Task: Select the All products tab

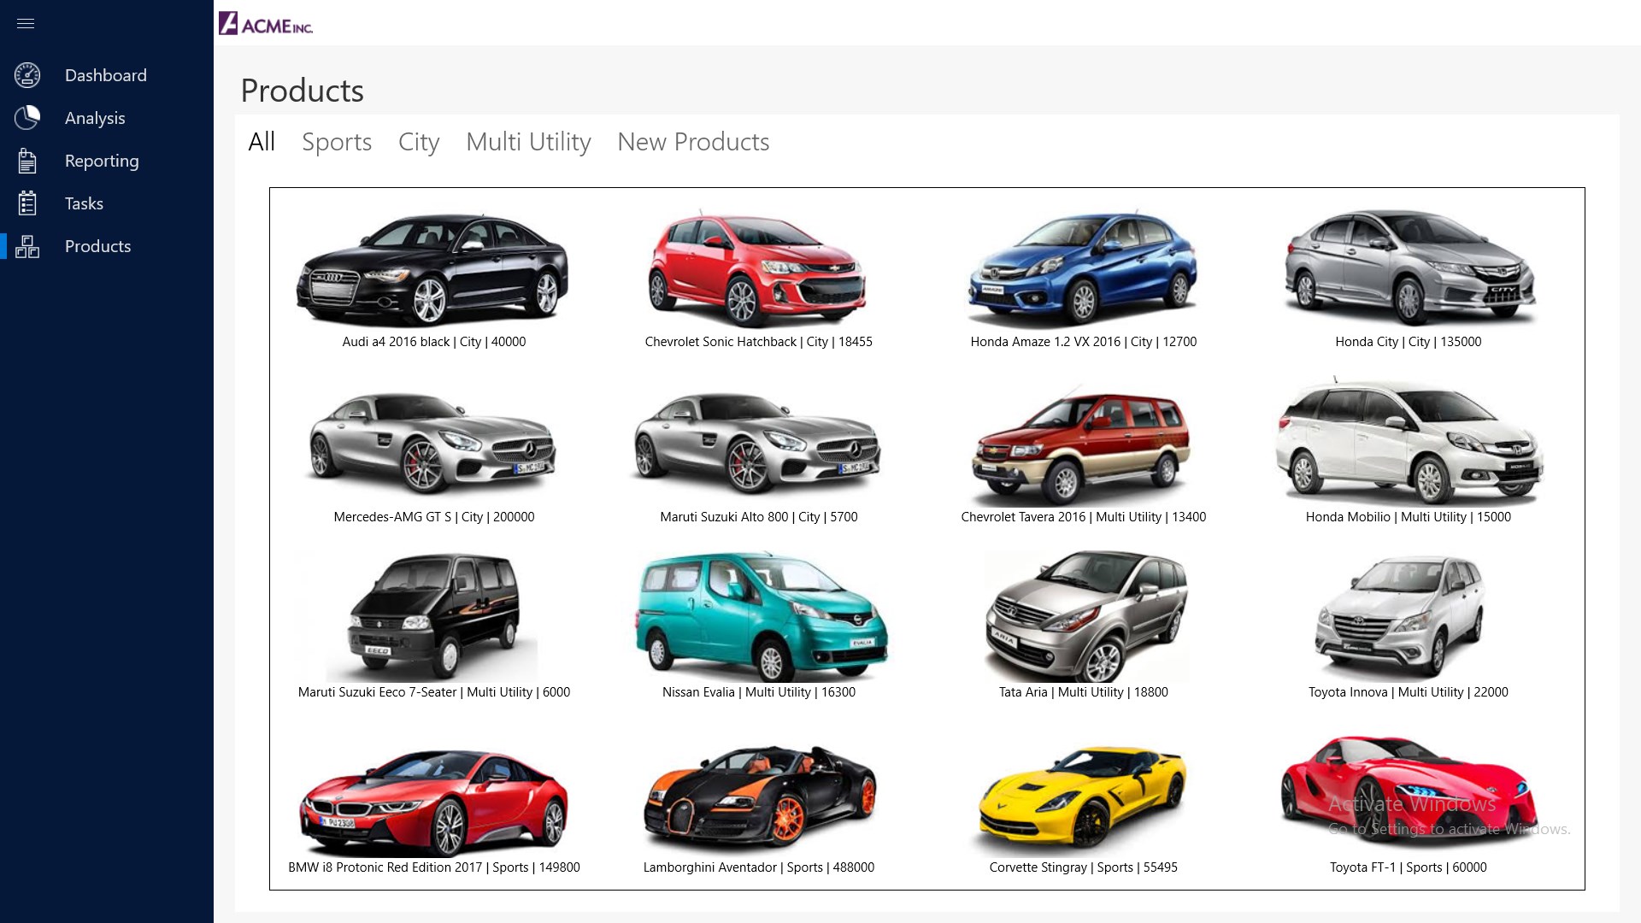Action: (x=262, y=142)
